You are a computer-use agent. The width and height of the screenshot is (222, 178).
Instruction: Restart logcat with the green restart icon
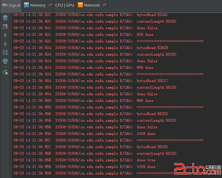tap(5, 72)
